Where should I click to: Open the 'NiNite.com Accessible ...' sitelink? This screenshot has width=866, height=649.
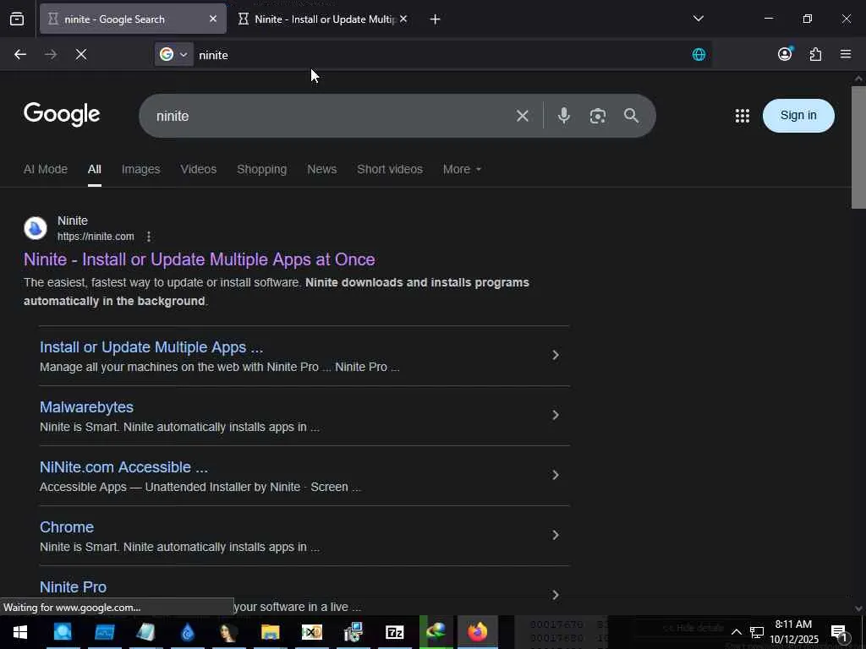(123, 467)
